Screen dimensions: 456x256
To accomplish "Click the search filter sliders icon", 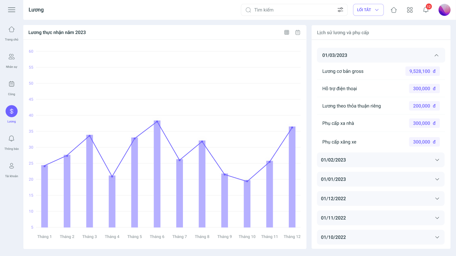I will tap(340, 10).
